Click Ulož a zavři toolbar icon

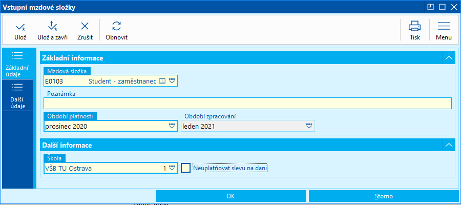point(52,26)
